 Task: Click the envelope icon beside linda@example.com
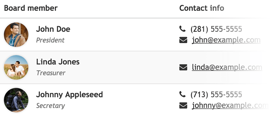[x=183, y=67]
